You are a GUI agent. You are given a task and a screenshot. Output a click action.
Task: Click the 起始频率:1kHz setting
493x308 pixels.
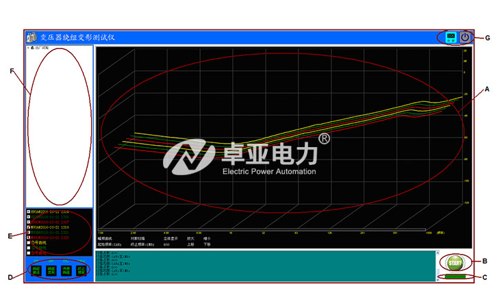pyautogui.click(x=109, y=244)
